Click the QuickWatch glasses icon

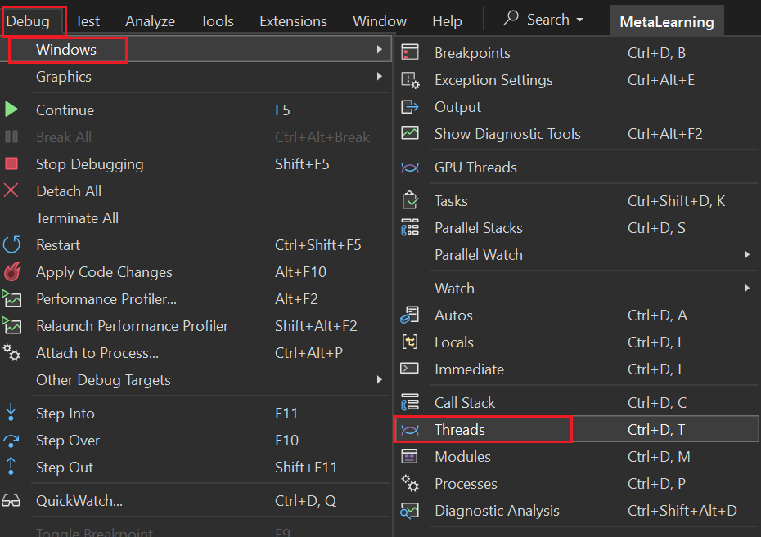11,501
